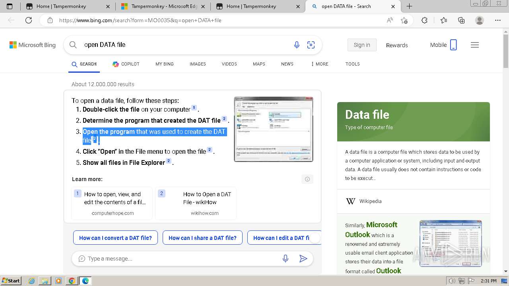
Task: Open the NEWS tab
Action: pyautogui.click(x=287, y=64)
